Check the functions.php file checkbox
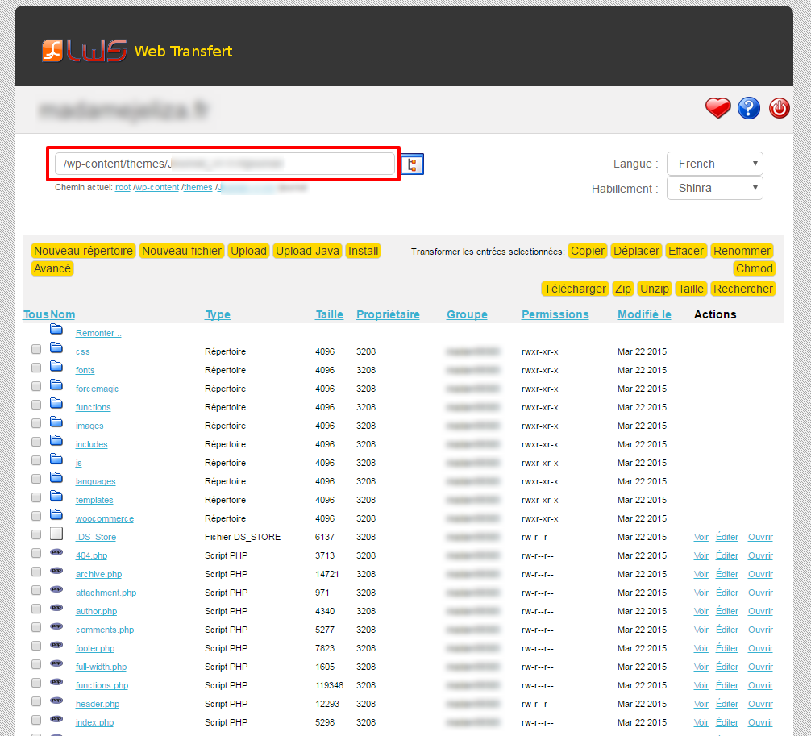 36,683
